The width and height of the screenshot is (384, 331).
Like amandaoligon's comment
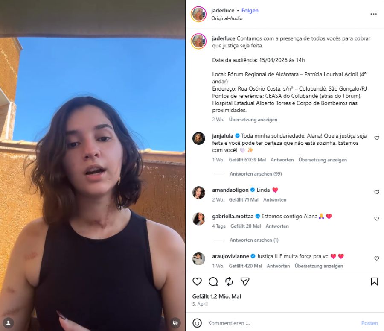click(x=377, y=192)
